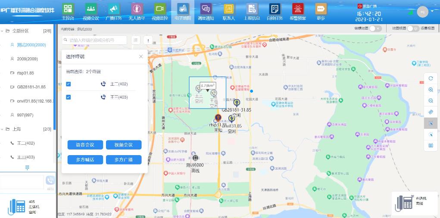Select 2009(2009) in the terminal tree
This screenshot has height=218, width=440.
27,59
